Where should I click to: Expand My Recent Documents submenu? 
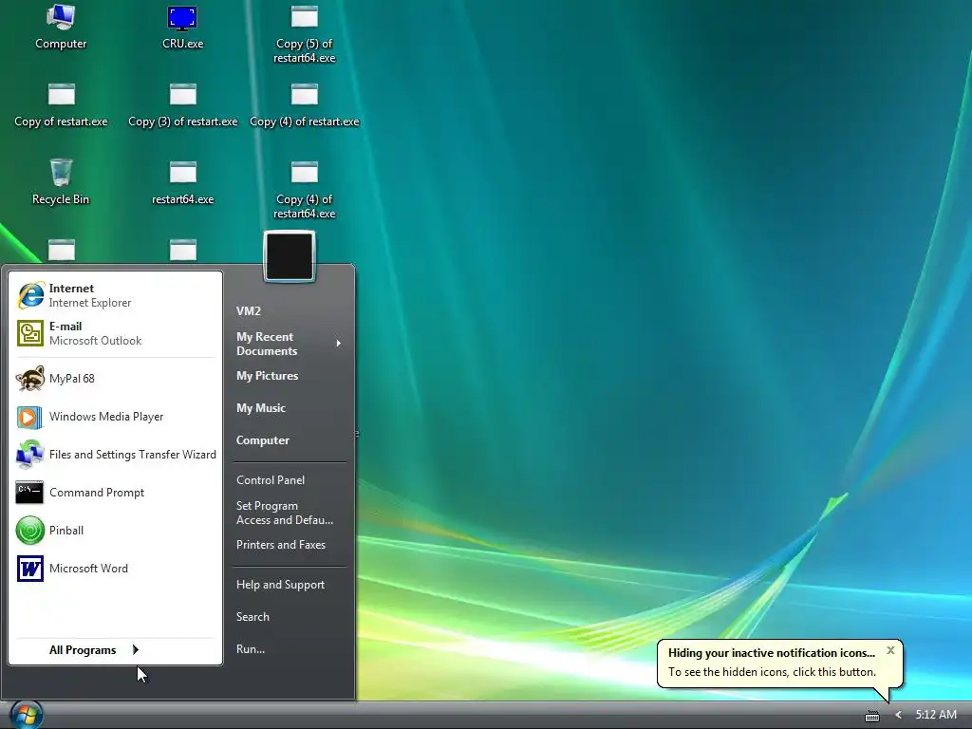[x=290, y=344]
